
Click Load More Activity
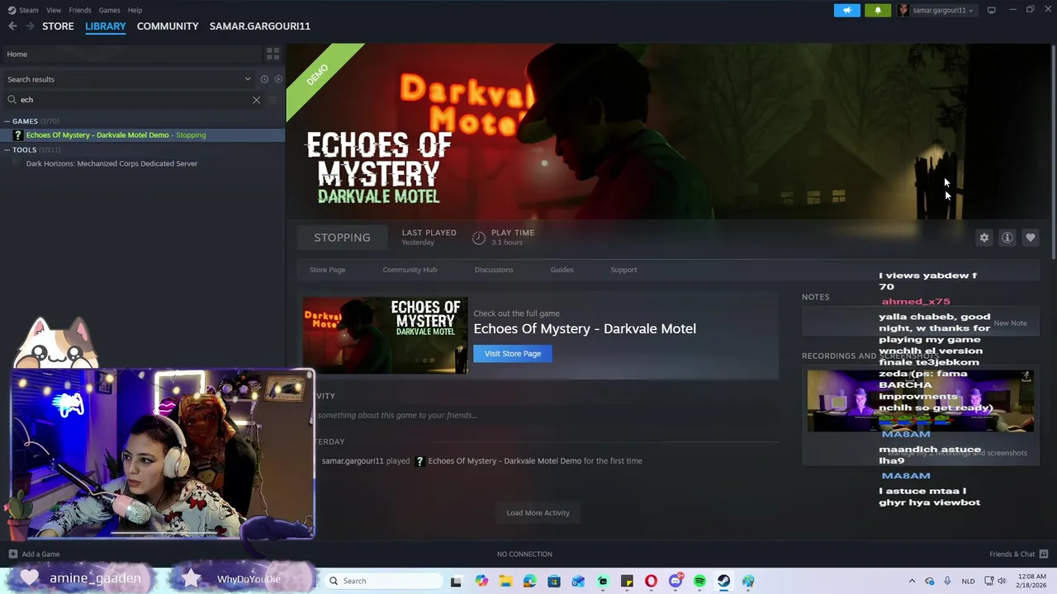[x=538, y=513]
